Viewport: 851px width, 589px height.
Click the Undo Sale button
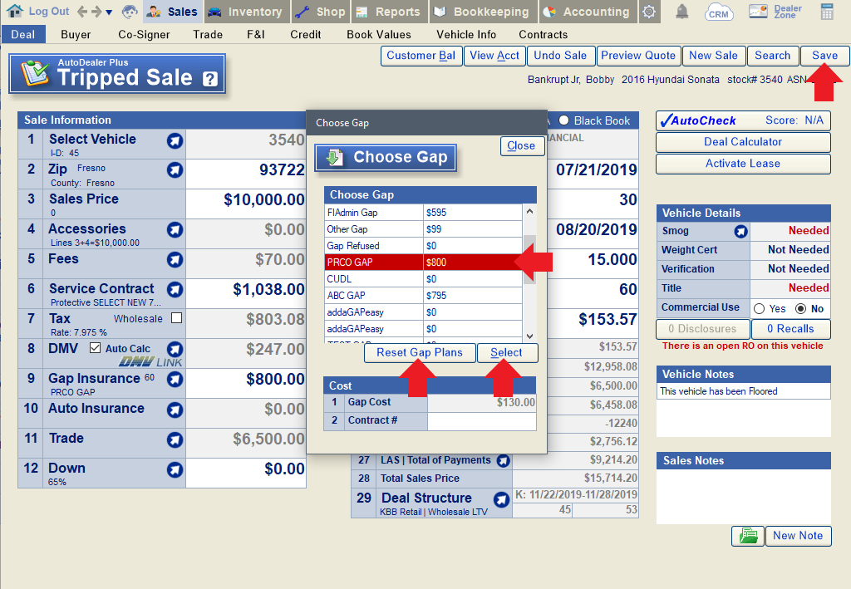point(560,56)
